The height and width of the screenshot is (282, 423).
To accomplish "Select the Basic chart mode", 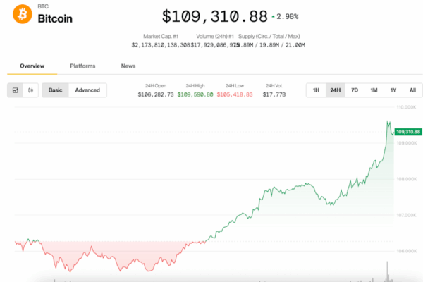I will point(55,90).
